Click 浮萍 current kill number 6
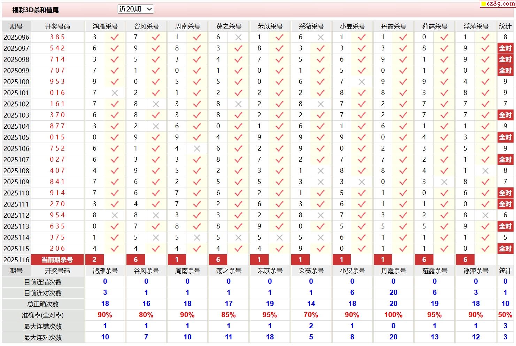Image resolution: width=516 pixels, height=346 pixels. 465,260
